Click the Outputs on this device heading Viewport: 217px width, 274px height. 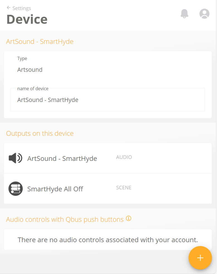coord(40,133)
